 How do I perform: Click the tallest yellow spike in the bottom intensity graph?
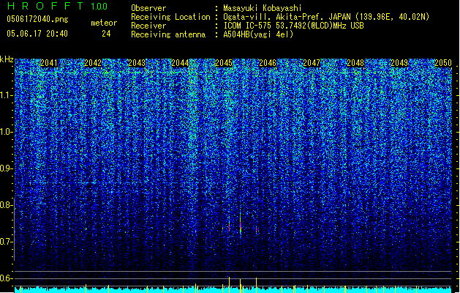click(229, 284)
